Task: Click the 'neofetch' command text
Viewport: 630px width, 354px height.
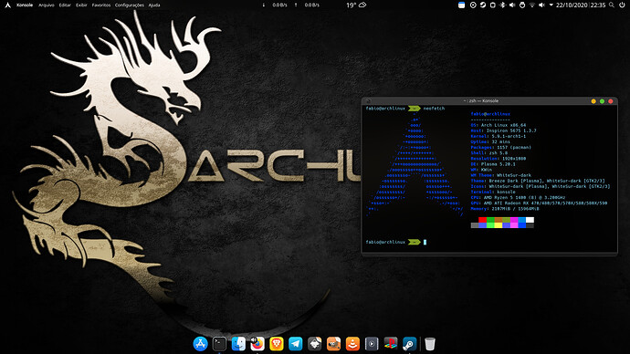Action: coord(434,109)
